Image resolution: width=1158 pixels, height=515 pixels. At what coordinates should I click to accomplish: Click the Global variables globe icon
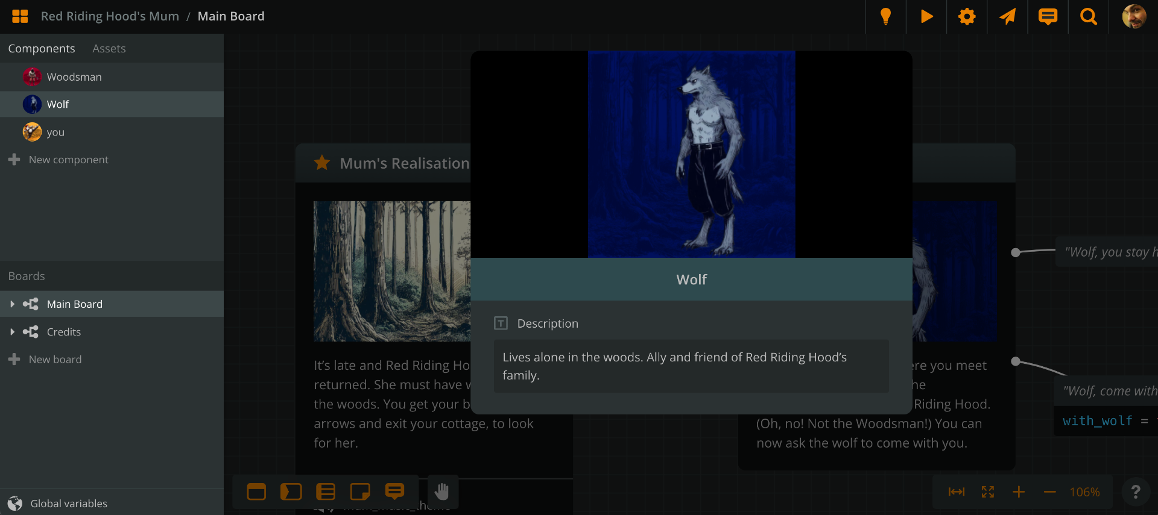pyautogui.click(x=15, y=503)
